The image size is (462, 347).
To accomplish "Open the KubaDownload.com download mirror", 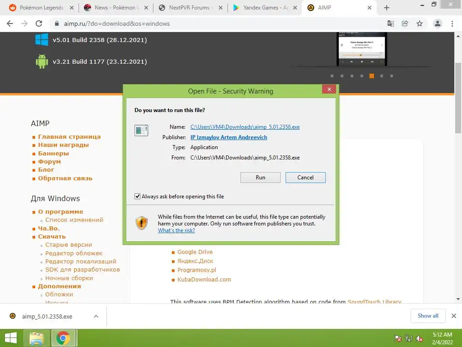I will [x=204, y=279].
